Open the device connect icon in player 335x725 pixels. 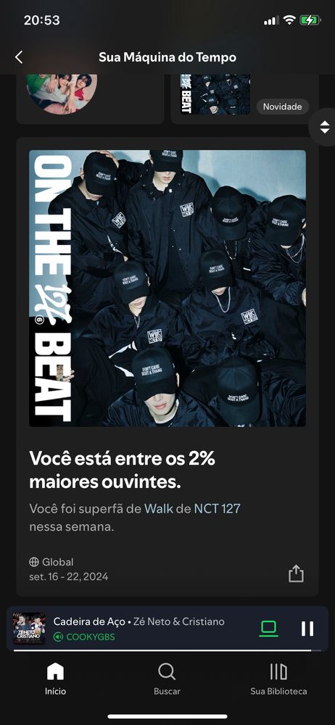click(268, 629)
